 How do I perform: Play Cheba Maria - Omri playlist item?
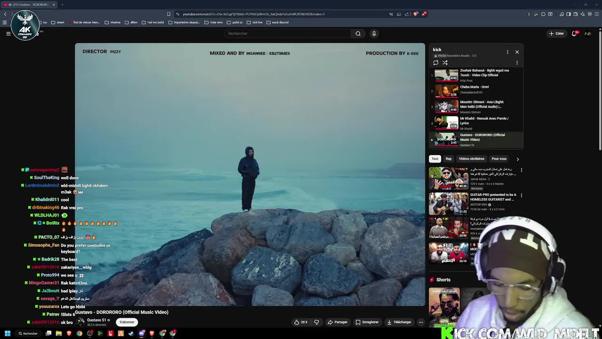pos(476,90)
